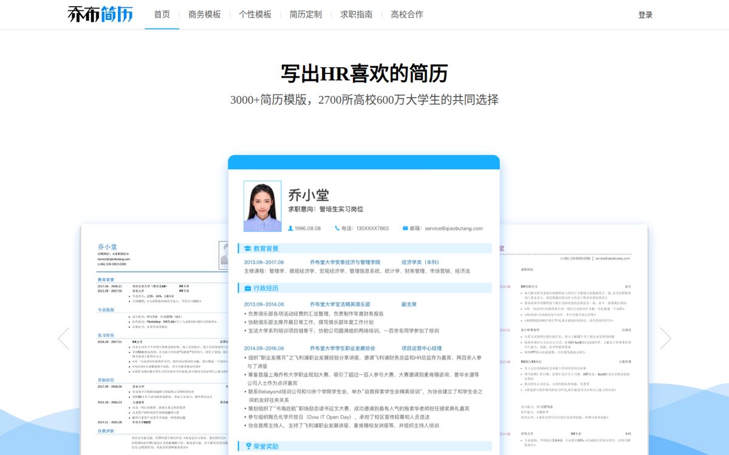Click the 乔布简历 logo
The width and height of the screenshot is (729, 455).
click(x=100, y=14)
